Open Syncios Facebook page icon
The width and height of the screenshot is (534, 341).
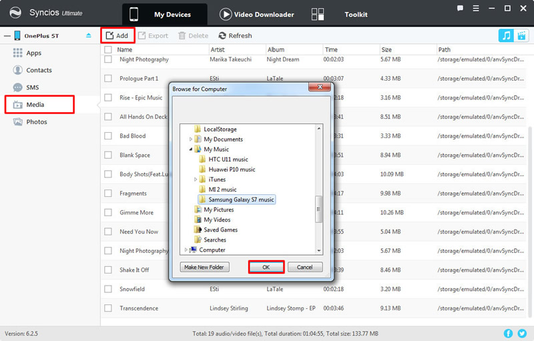click(508, 334)
